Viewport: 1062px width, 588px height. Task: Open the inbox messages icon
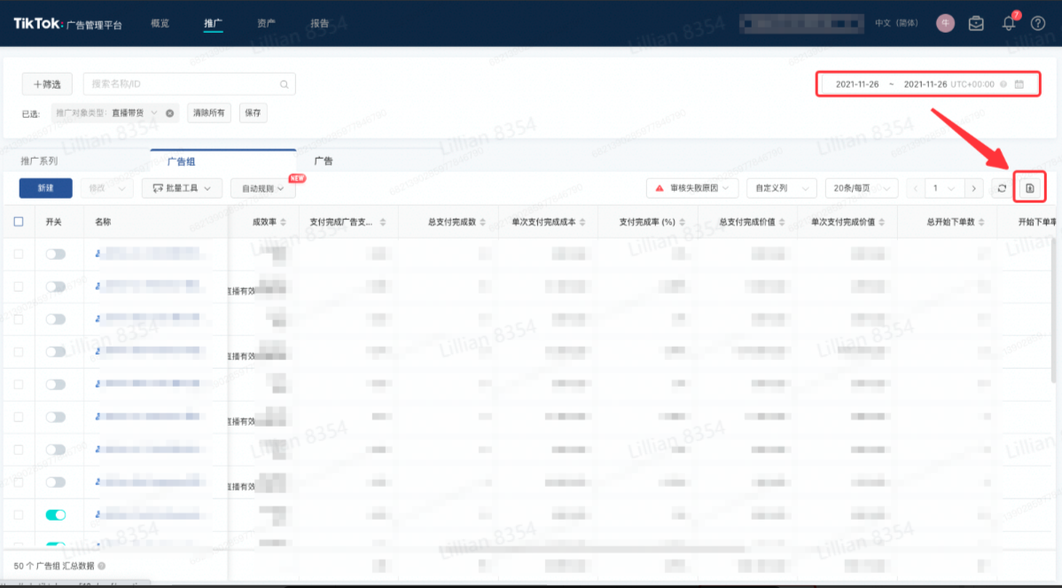point(976,24)
